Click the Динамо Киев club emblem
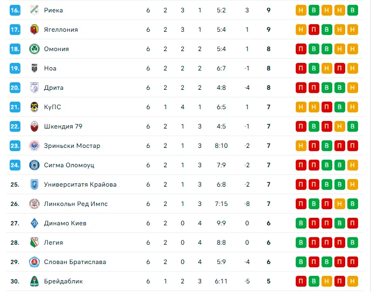Viewport: 371px width, 292px height. (x=34, y=223)
